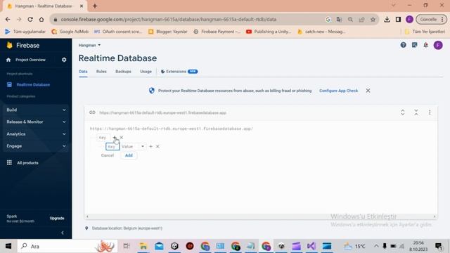The width and height of the screenshot is (450, 253).
Task: Open the value type dropdown arrow
Action: (143, 147)
